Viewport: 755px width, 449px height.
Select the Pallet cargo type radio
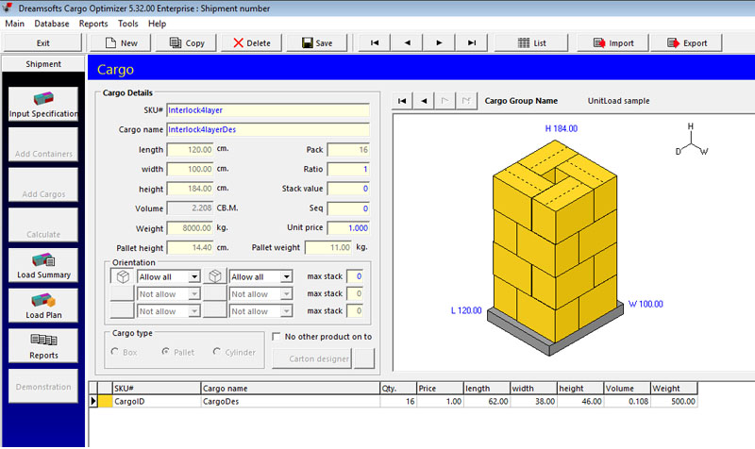(167, 353)
